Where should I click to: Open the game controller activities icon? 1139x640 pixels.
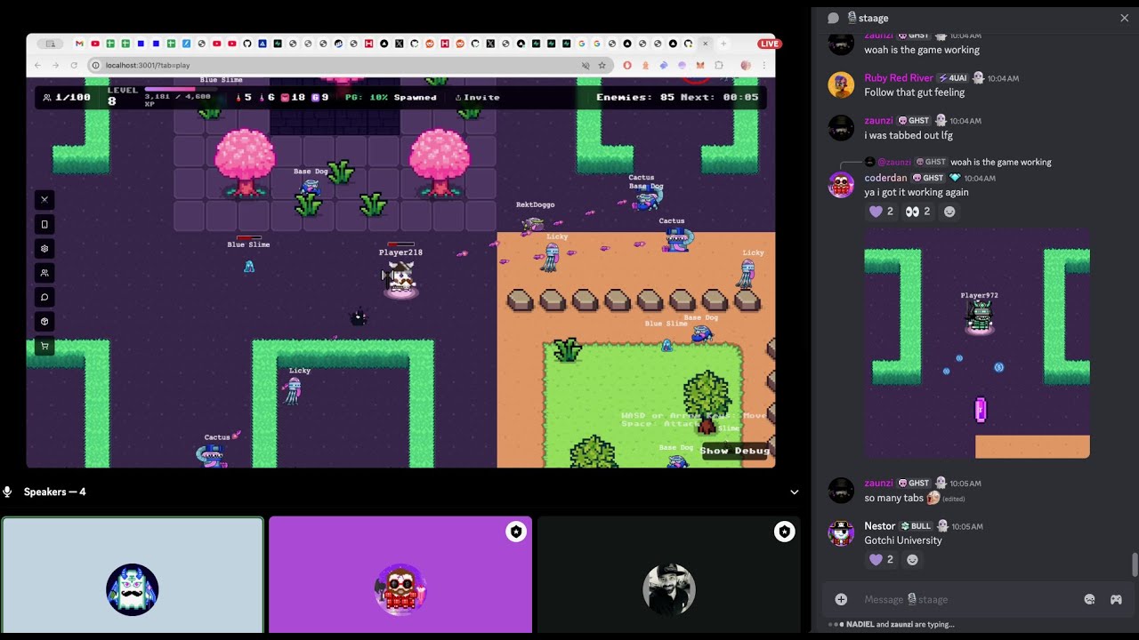click(1116, 599)
